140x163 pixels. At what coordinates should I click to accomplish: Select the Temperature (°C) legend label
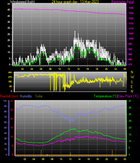106,96
